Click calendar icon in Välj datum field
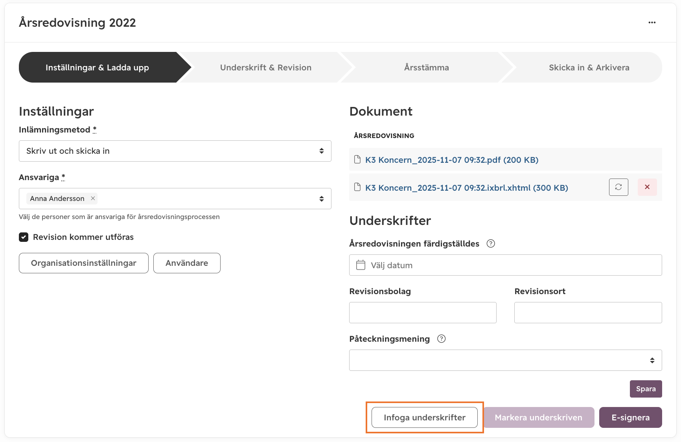Screen dimensions: 681x442 pos(361,265)
